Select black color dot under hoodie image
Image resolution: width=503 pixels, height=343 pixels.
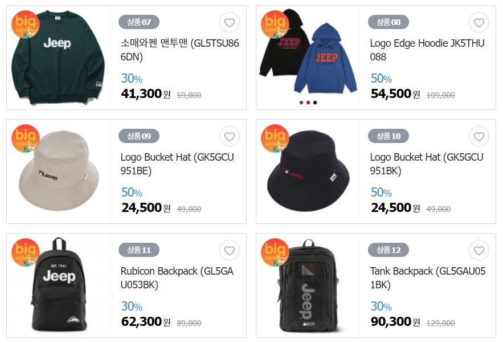[x=315, y=103]
